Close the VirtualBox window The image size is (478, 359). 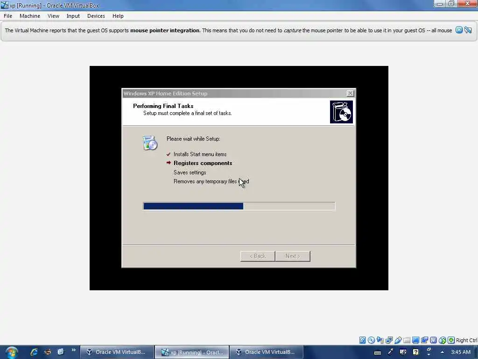(467, 4)
